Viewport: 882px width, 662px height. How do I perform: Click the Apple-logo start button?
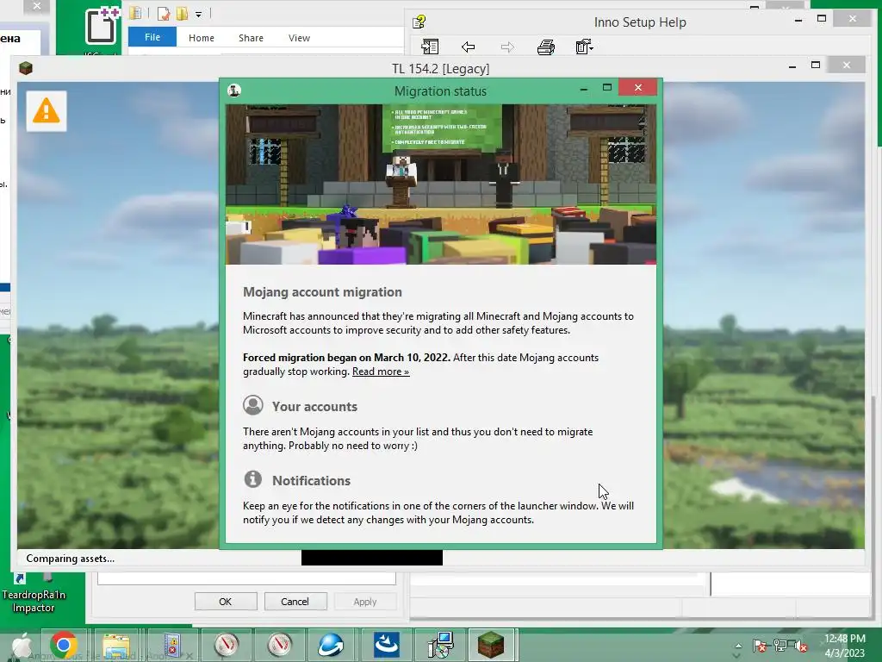22,645
